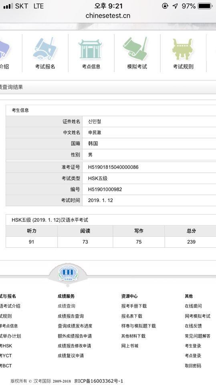
Task: Open the 其他材料下载 link
Action: (x=133, y=336)
